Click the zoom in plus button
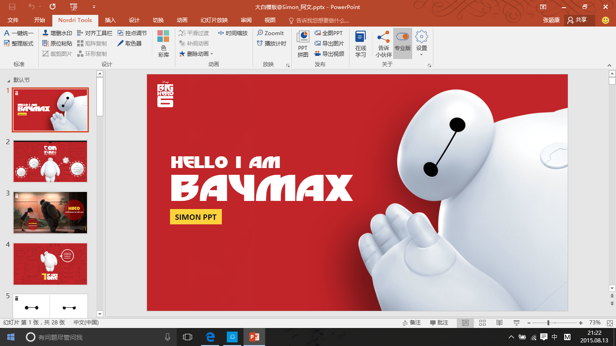The image size is (616, 346). click(x=581, y=323)
